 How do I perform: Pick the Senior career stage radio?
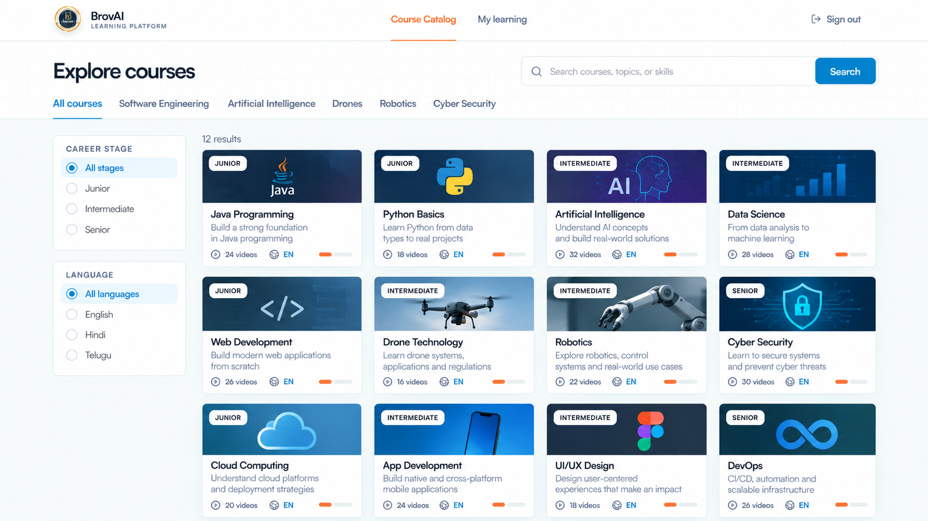click(x=72, y=229)
